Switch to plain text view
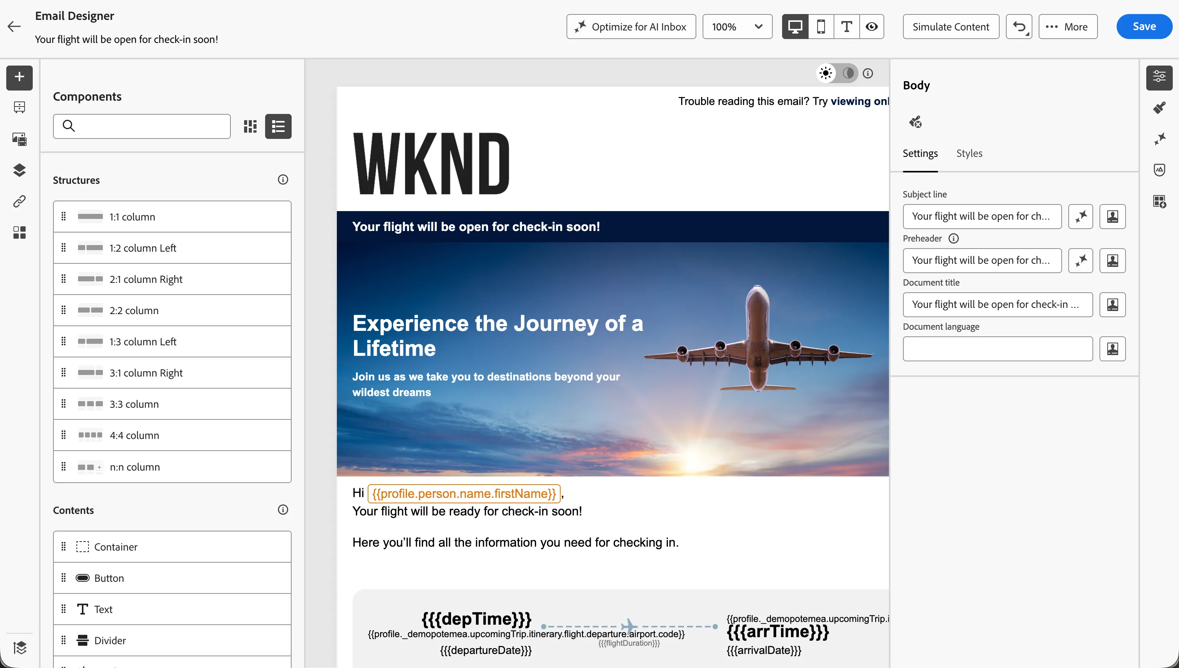Image resolution: width=1179 pixels, height=668 pixels. (x=847, y=27)
